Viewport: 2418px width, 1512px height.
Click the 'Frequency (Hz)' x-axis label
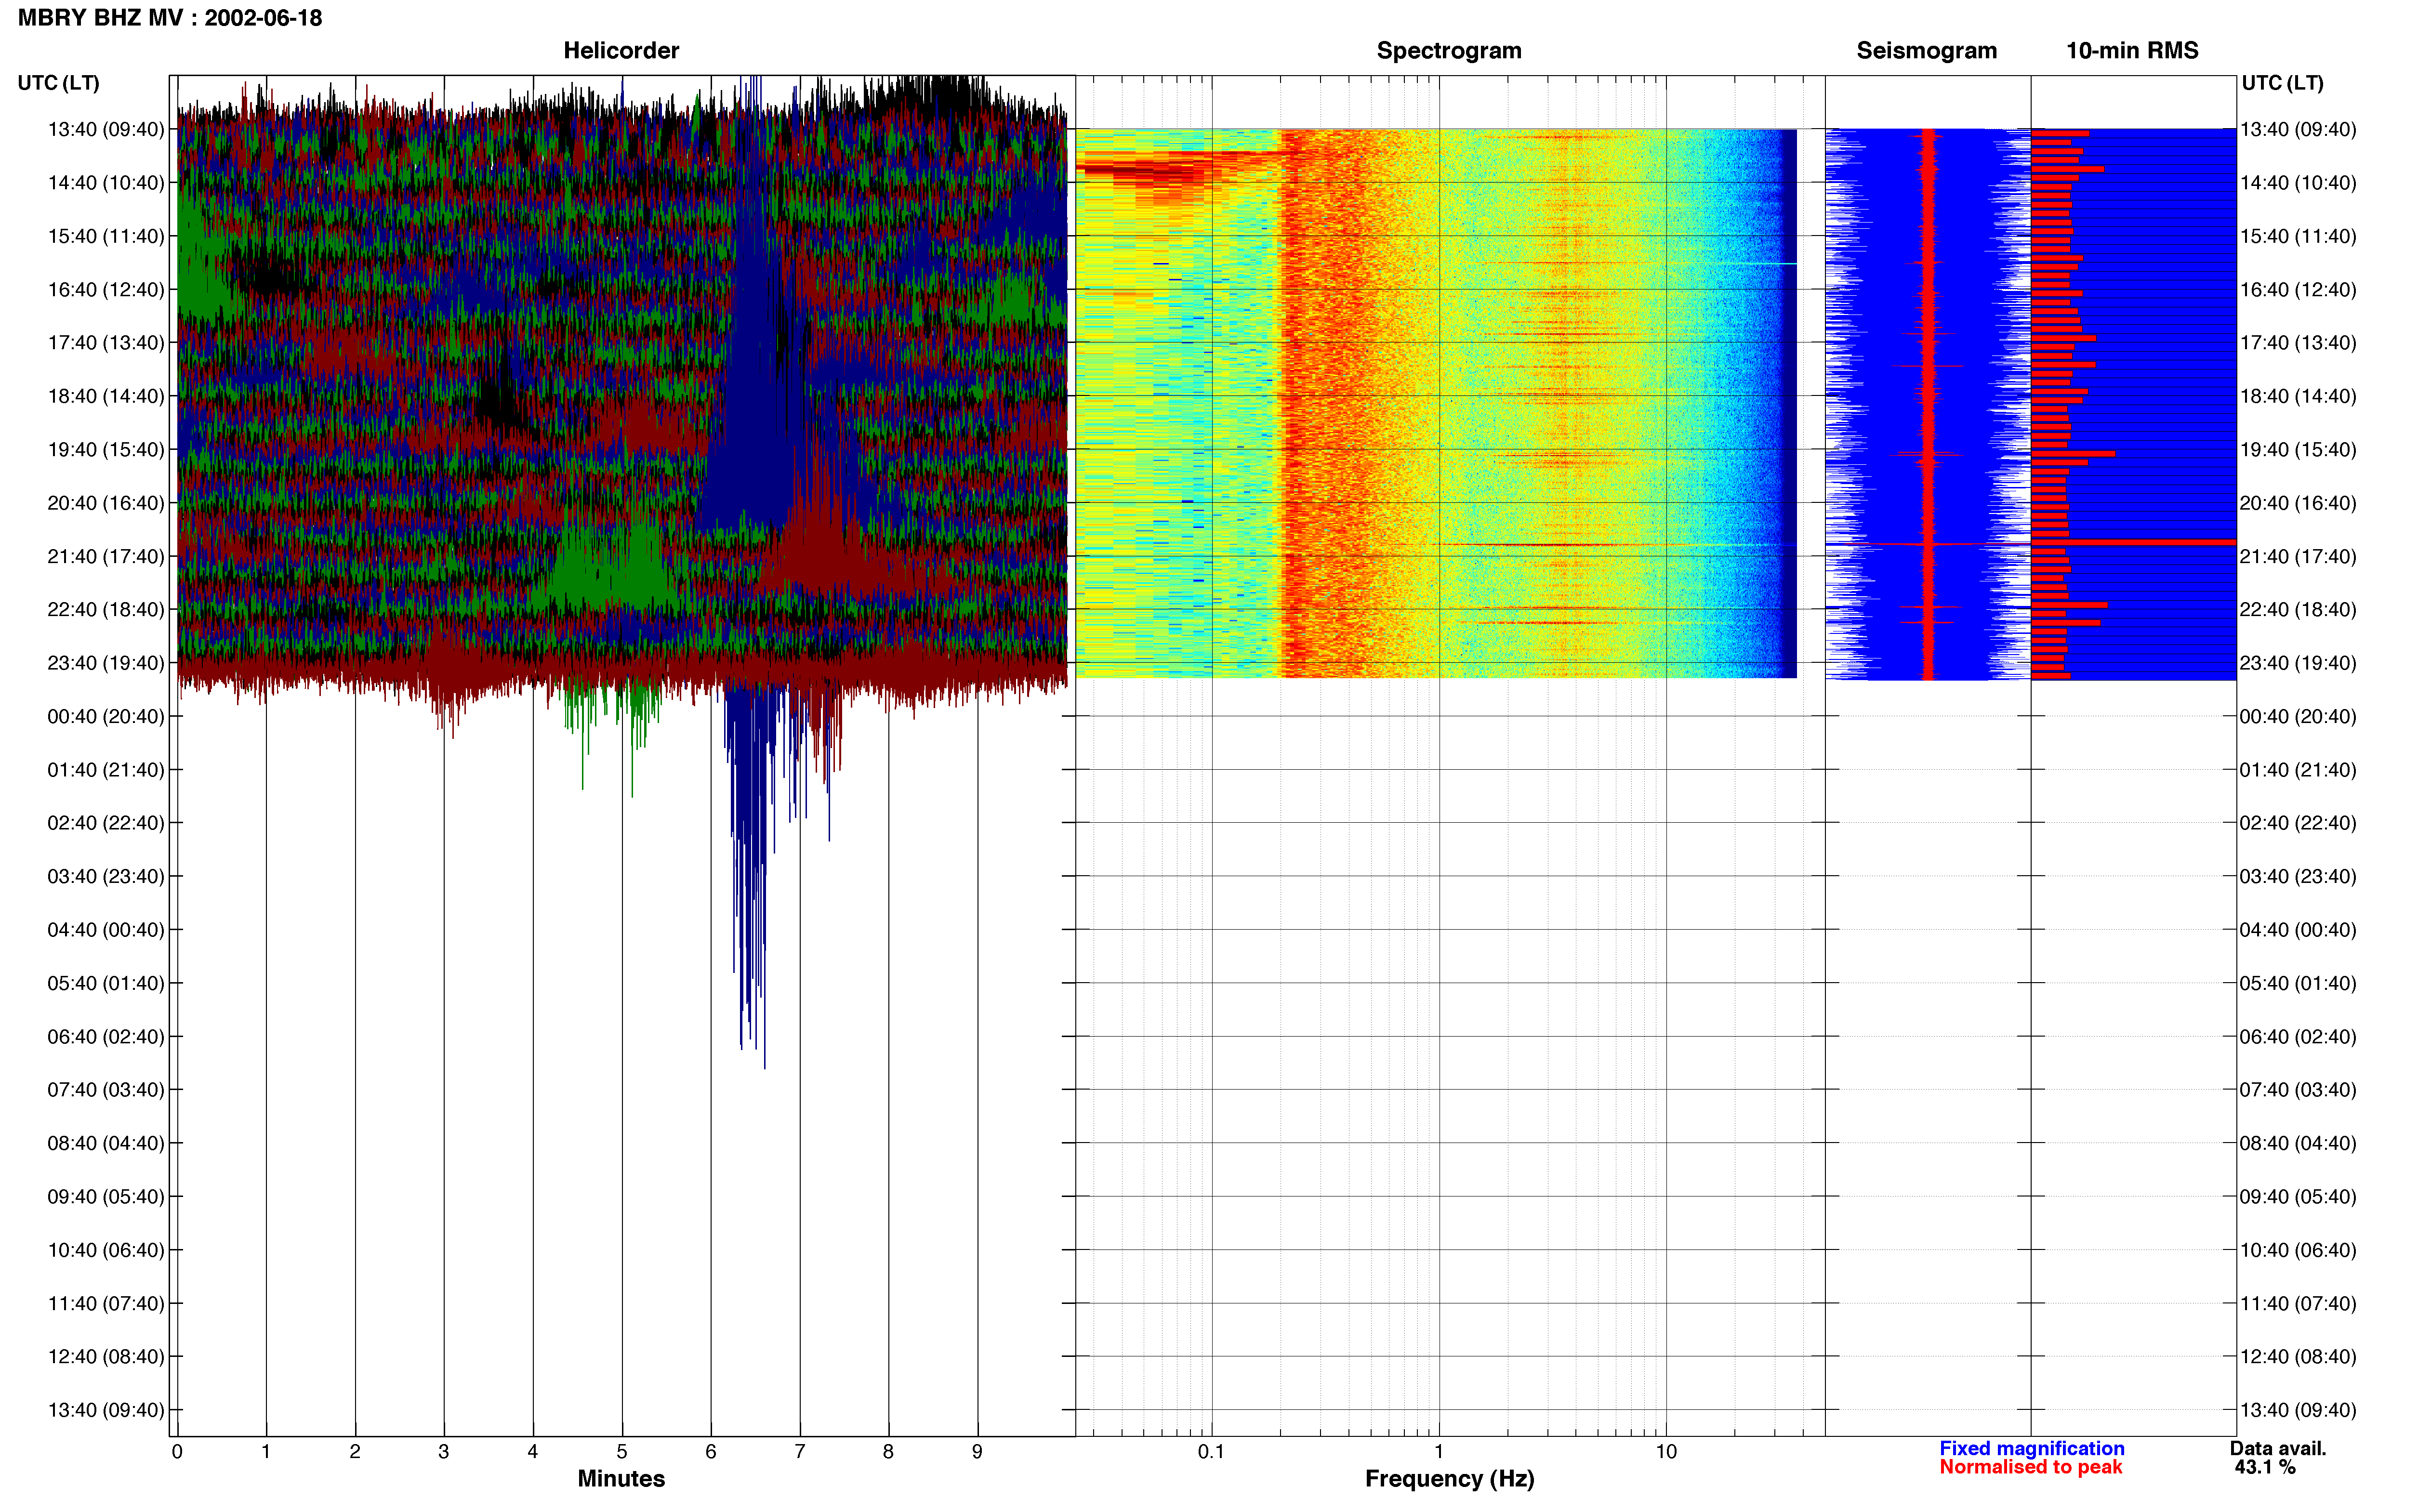point(1449,1479)
